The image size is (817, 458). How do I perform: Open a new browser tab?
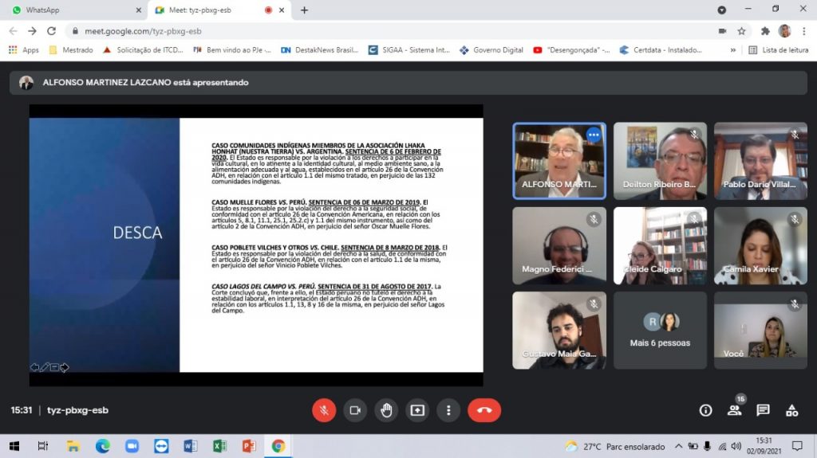(304, 10)
